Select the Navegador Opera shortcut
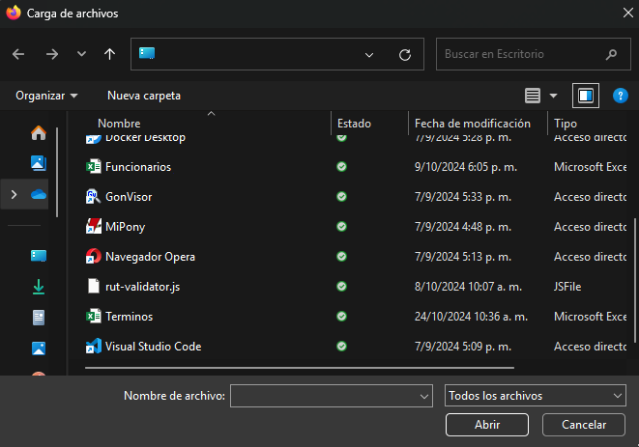The width and height of the screenshot is (639, 447). [x=149, y=257]
